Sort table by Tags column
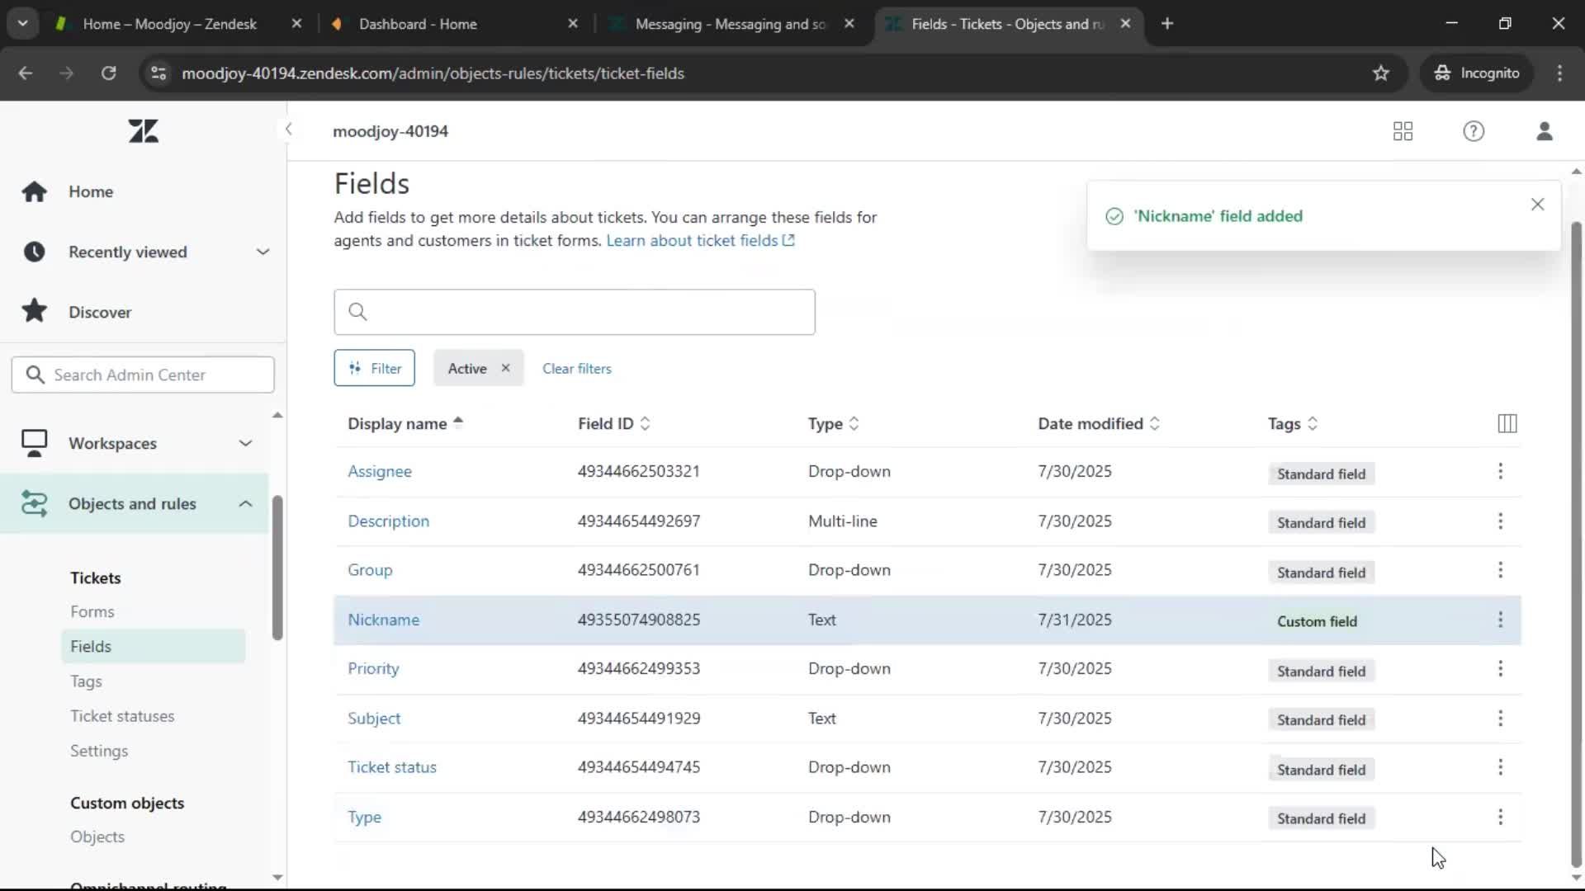The width and height of the screenshot is (1585, 891). click(1293, 423)
